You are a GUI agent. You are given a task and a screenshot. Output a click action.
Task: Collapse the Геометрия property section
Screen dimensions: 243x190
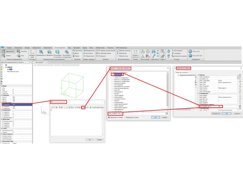pyautogui.click(x=1, y=95)
